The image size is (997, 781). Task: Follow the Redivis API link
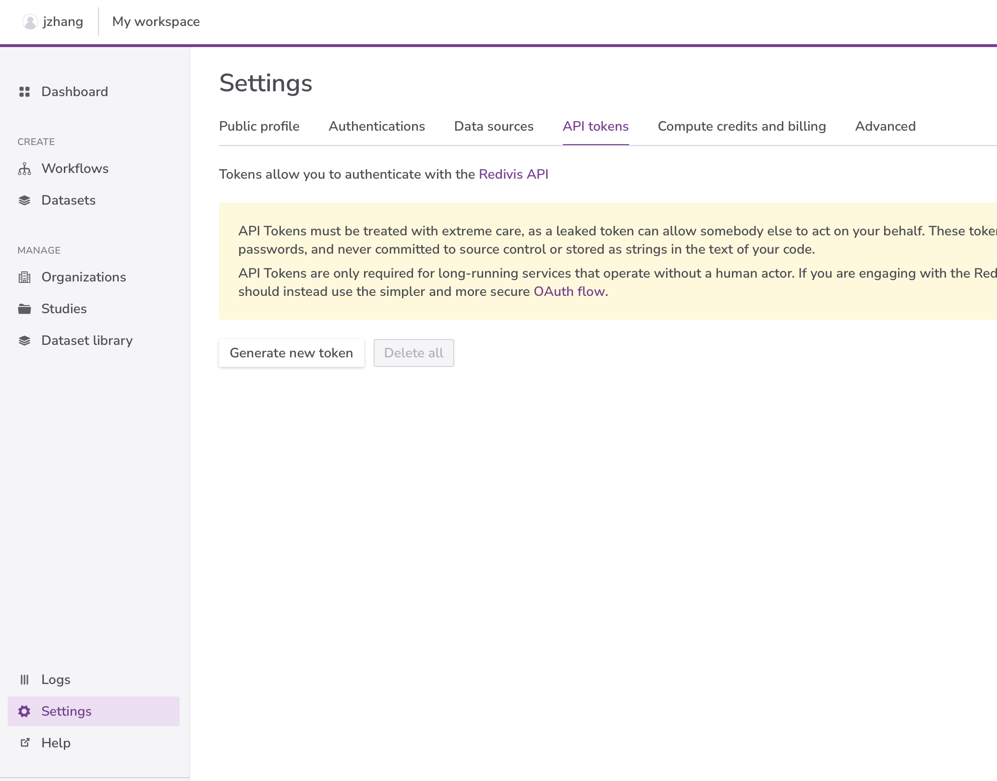[x=513, y=174]
